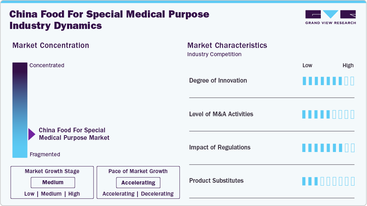
Task: Click the Industry Dynamics main title
Action: [109, 20]
